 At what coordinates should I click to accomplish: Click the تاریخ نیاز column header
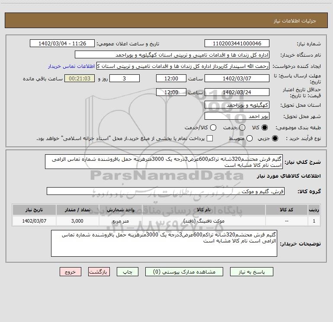point(34,210)
